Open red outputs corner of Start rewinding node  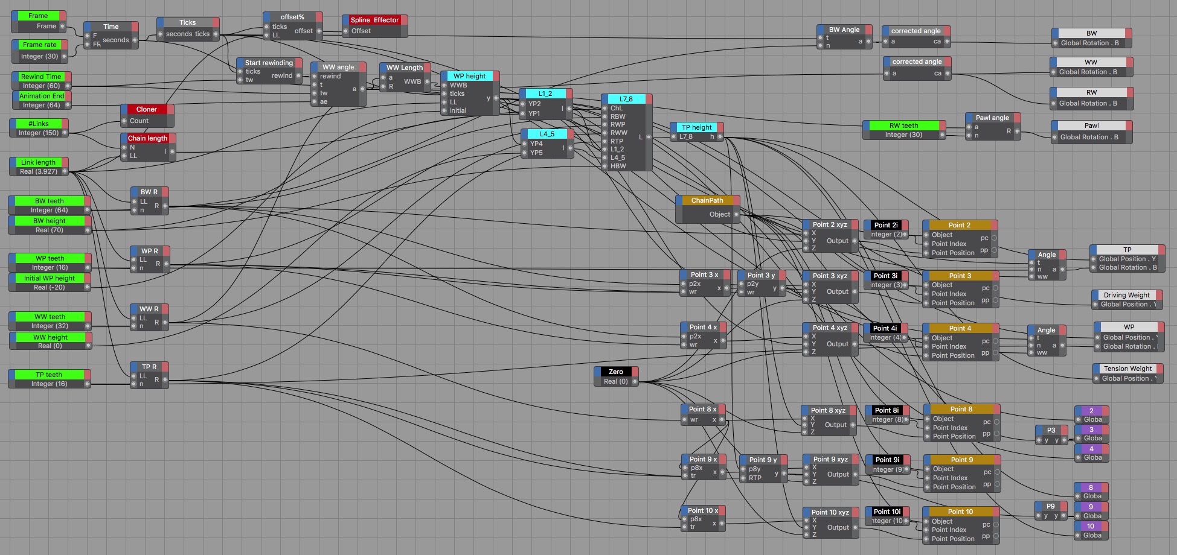(x=298, y=63)
